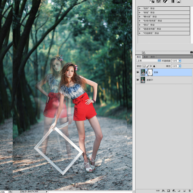193x193 pixels.
Task: Hide the 实体 layer eye icon
Action: 138,72
